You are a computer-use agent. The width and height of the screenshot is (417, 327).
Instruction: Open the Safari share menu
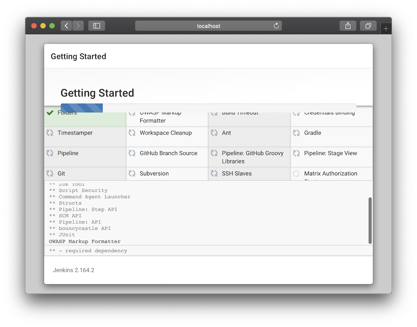click(x=348, y=26)
